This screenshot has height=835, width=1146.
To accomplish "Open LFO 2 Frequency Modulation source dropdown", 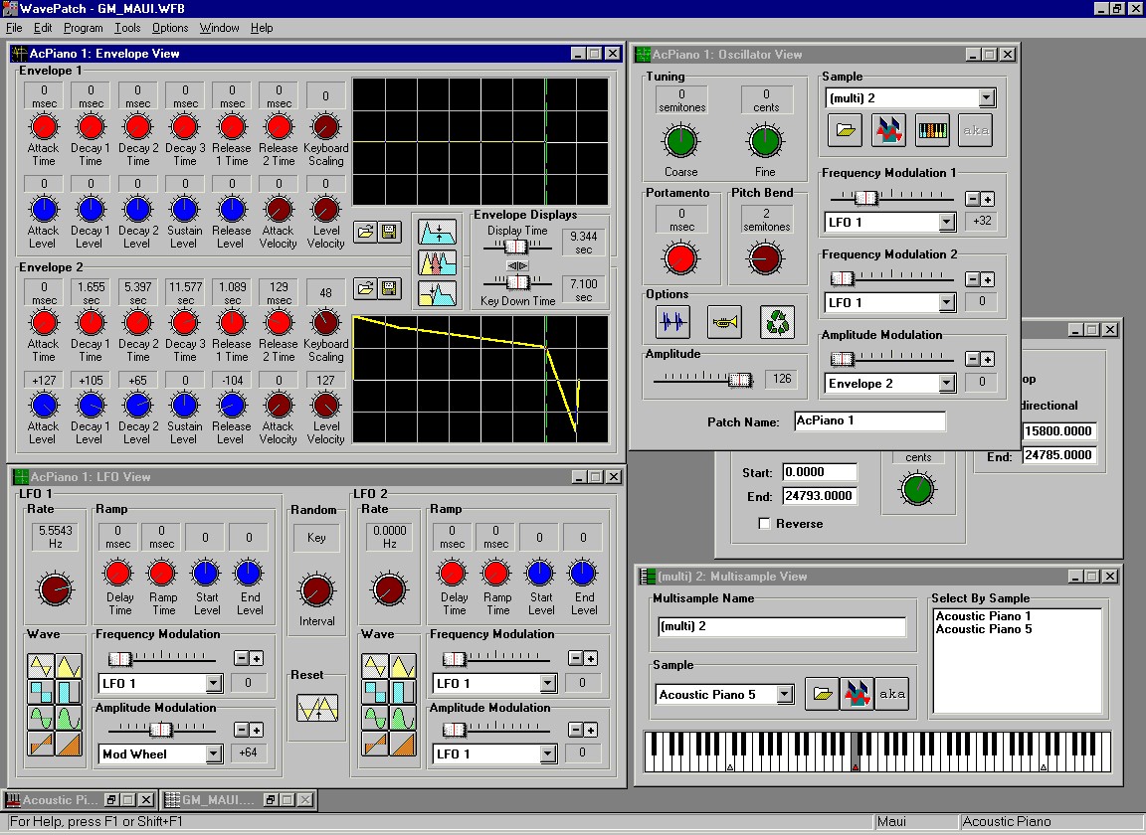I will tap(547, 683).
